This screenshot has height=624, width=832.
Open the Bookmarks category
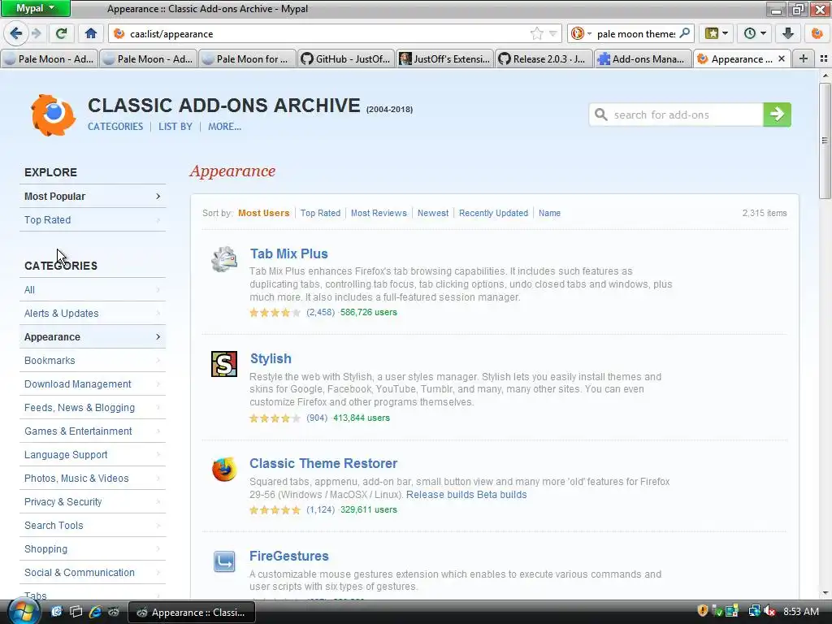click(x=93, y=360)
